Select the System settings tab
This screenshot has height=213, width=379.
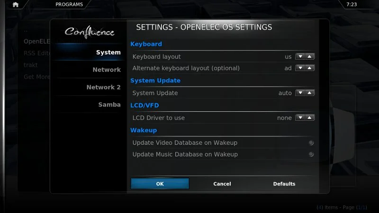coord(108,52)
